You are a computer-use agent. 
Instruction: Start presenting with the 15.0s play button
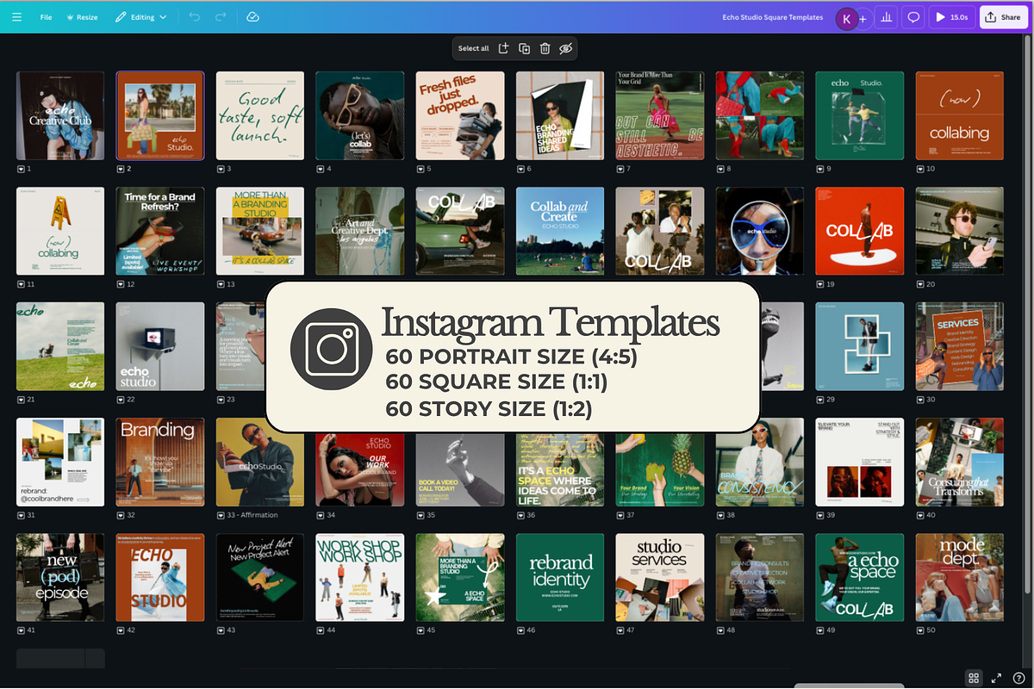pos(951,17)
